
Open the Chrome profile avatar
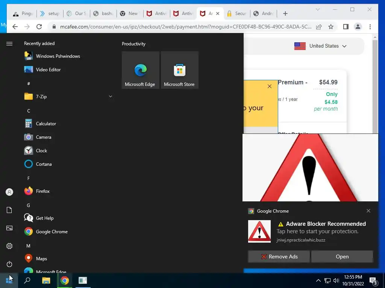358,27
